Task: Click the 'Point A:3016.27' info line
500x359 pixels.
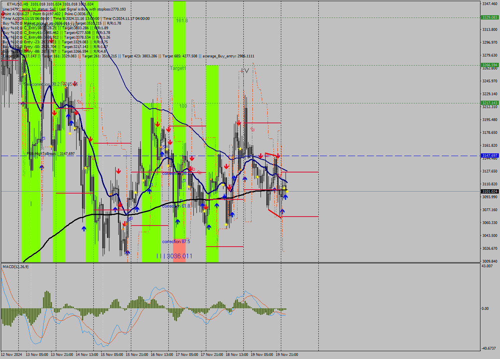Action: coord(16,14)
